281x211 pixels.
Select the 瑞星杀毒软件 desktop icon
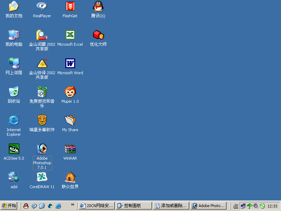(x=42, y=120)
